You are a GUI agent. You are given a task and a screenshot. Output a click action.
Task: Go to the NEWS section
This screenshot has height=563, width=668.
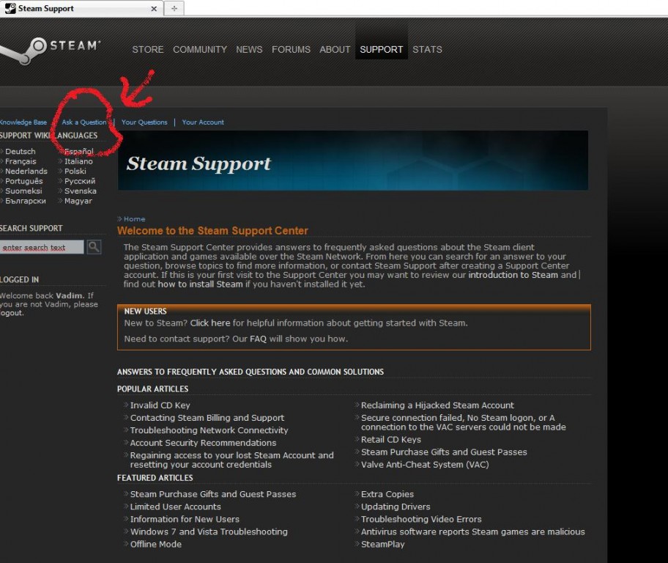point(249,49)
